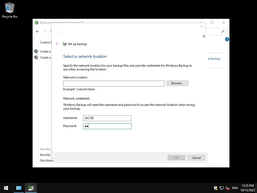Confirm with the OK button
Viewport: 257px width, 193px height.
click(x=176, y=158)
